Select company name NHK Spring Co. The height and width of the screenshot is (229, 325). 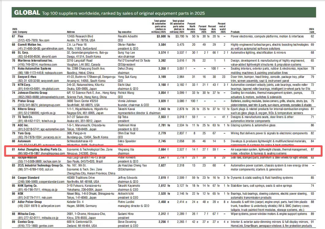(28, 186)
